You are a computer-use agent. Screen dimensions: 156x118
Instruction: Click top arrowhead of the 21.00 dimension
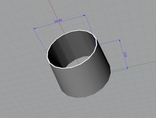[x=120, y=41]
